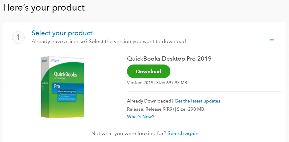Click the Already Downloaded? label
This screenshot has width=289, height=142.
pos(150,101)
